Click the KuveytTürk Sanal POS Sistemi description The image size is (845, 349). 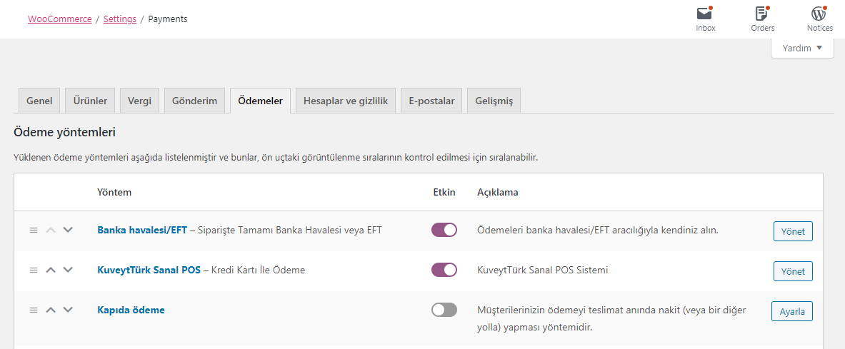[x=543, y=270]
